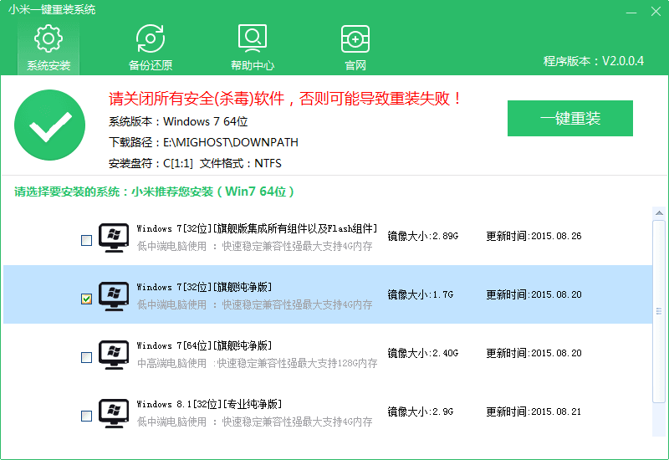Viewport: 669px width, 460px height.
Task: Select the Windows 7[32位][旗舰版集成所有组件以及Flash组件] title
Action: click(257, 228)
